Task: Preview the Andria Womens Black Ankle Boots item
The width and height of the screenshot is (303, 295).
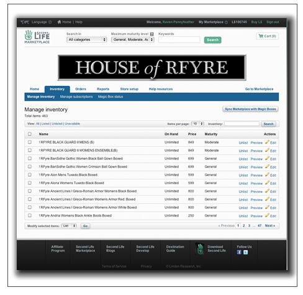Action: [x=256, y=216]
